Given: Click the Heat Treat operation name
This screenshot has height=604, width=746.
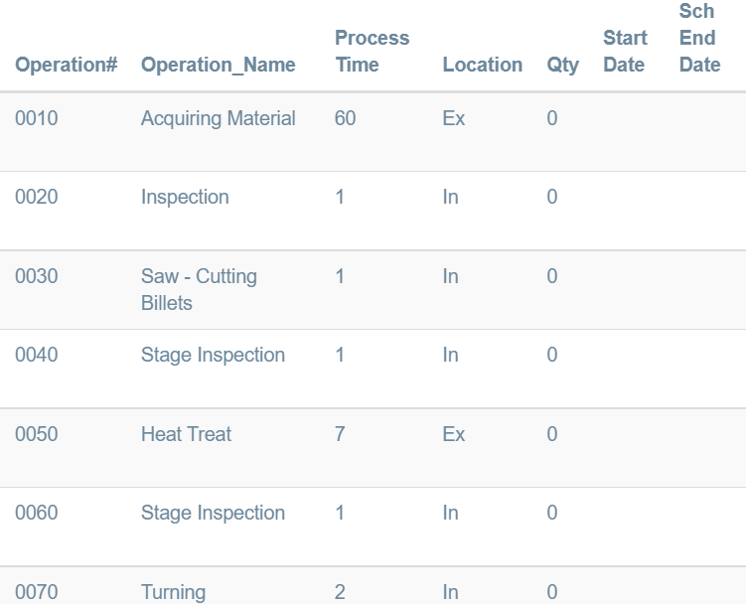Looking at the screenshot, I should point(187,434).
